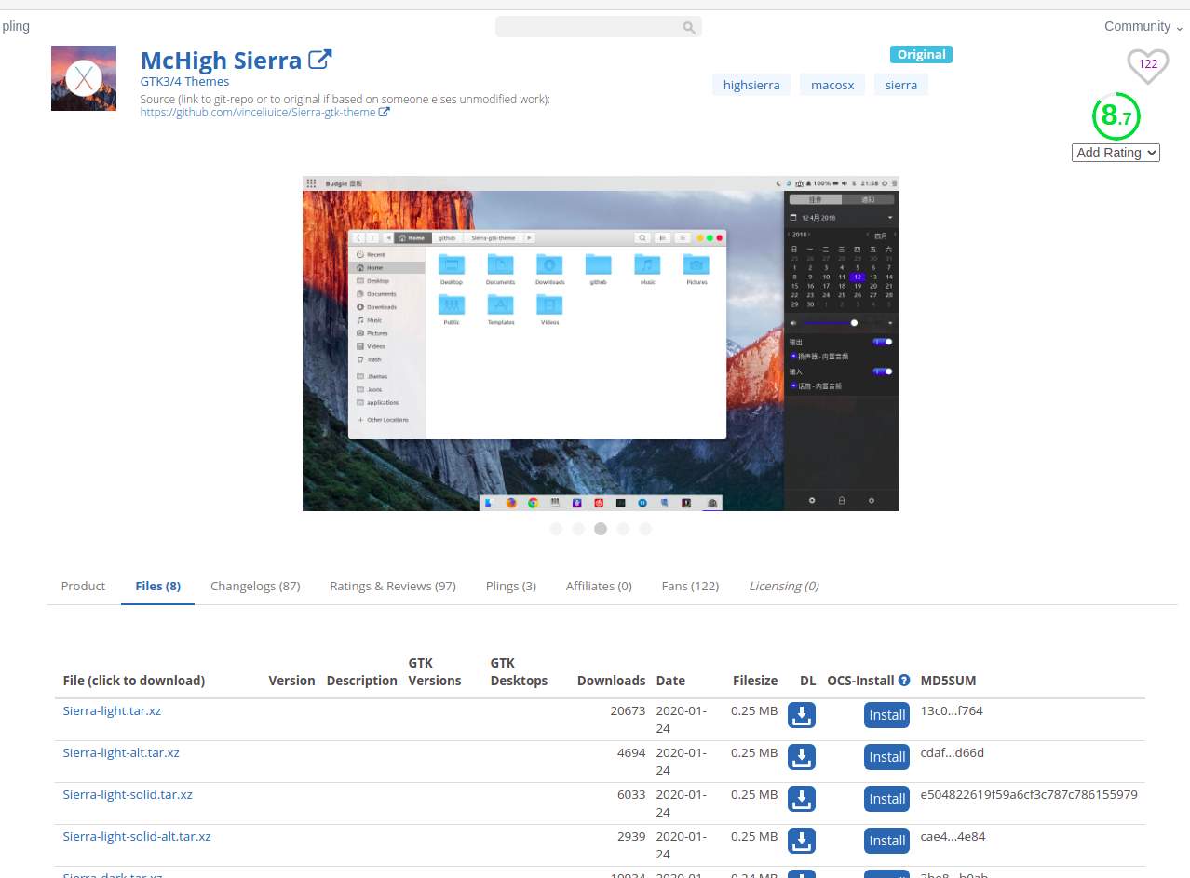The height and width of the screenshot is (878, 1190).
Task: Click MD5 value e504822619f59a6cf3c787c786155979
Action: (1029, 794)
